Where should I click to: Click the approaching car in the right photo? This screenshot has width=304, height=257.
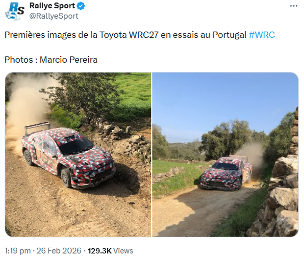(x=226, y=174)
